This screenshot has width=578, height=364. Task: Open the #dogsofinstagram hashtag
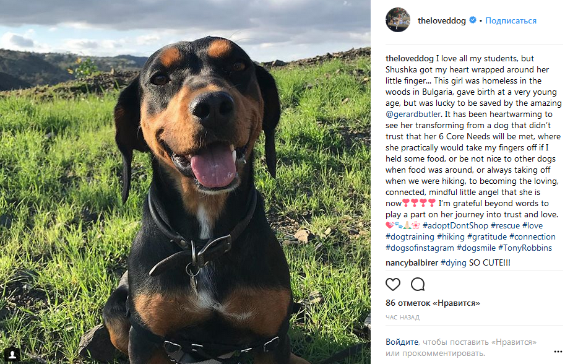(x=420, y=248)
